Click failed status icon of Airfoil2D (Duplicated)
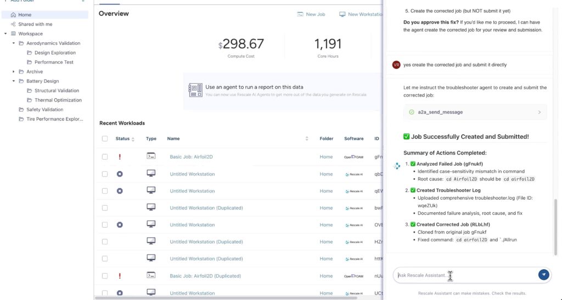The width and height of the screenshot is (562, 300). pyautogui.click(x=120, y=276)
